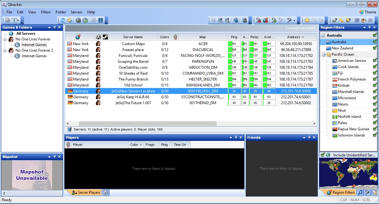Image resolution: width=379 pixels, height=204 pixels.
Task: Toggle the Australia group checkmark
Action: pos(375,35)
